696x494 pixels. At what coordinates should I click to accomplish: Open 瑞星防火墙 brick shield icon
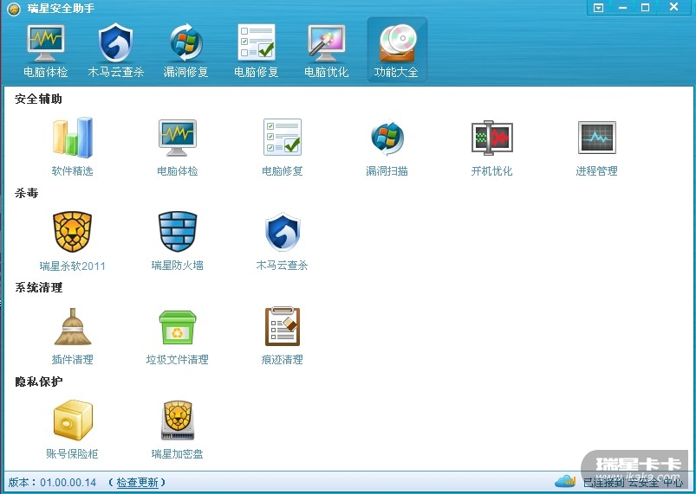click(178, 231)
